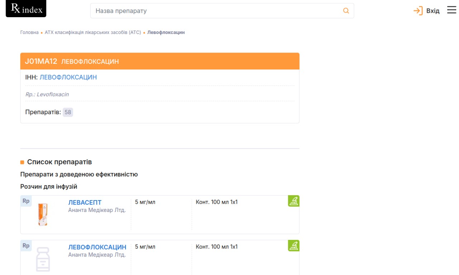The width and height of the screenshot is (459, 275).
Task: Open ЛЕВОФЛОКСАЦИН placeholder bottle image
Action: point(43,259)
